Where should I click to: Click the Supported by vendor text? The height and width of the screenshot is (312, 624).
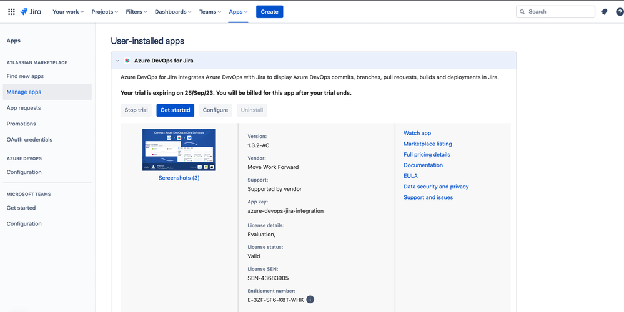(275, 189)
